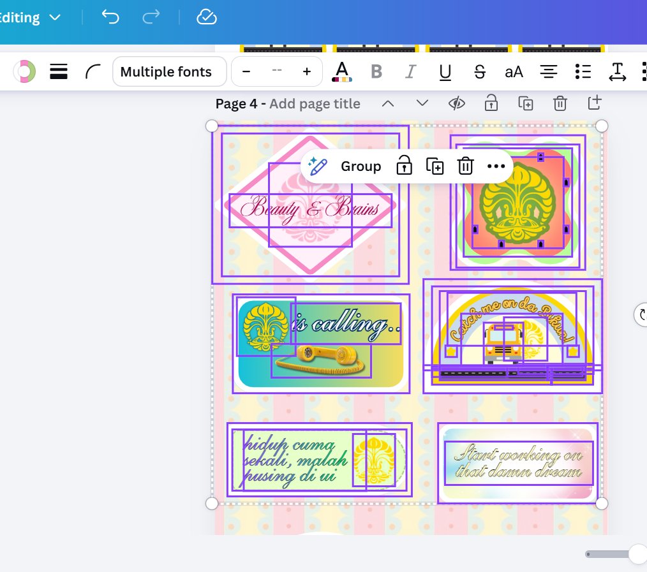Delete selection from floating toolbar
The image size is (647, 572).
click(x=465, y=166)
